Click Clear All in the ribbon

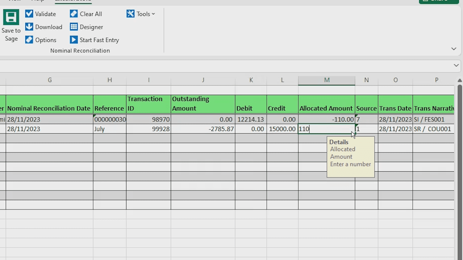click(x=86, y=14)
